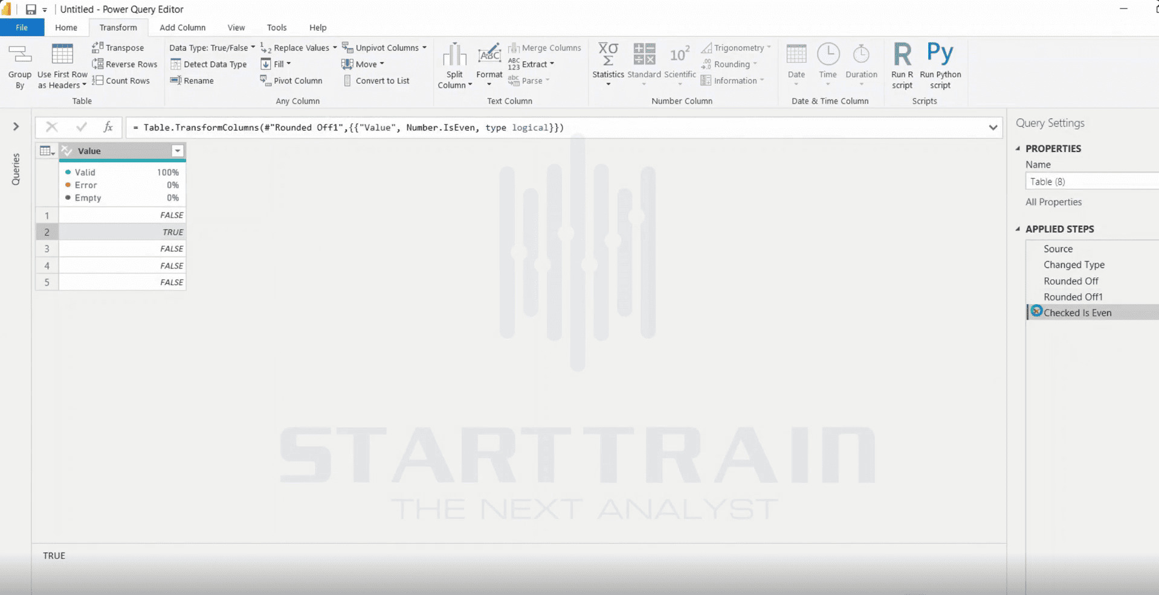Click Use First Row as Headers

coord(62,66)
